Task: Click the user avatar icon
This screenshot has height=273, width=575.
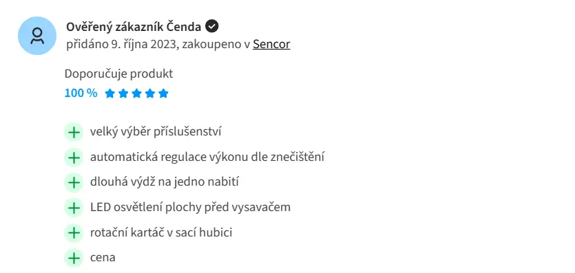Action: (37, 36)
